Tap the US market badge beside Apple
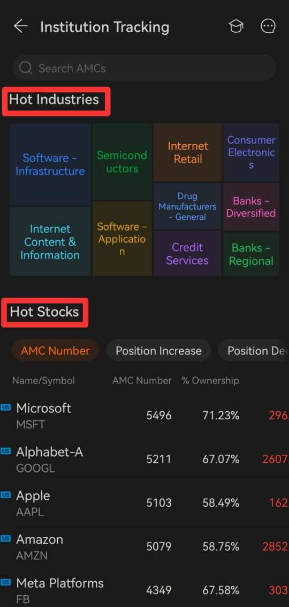Image resolution: width=289 pixels, height=607 pixels. click(6, 494)
